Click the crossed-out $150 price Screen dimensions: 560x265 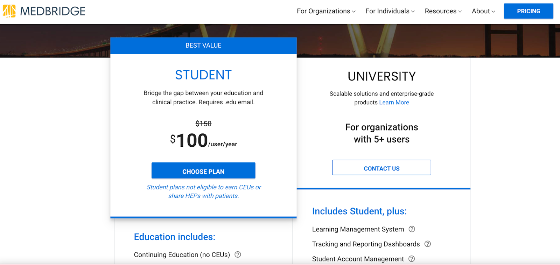click(203, 124)
